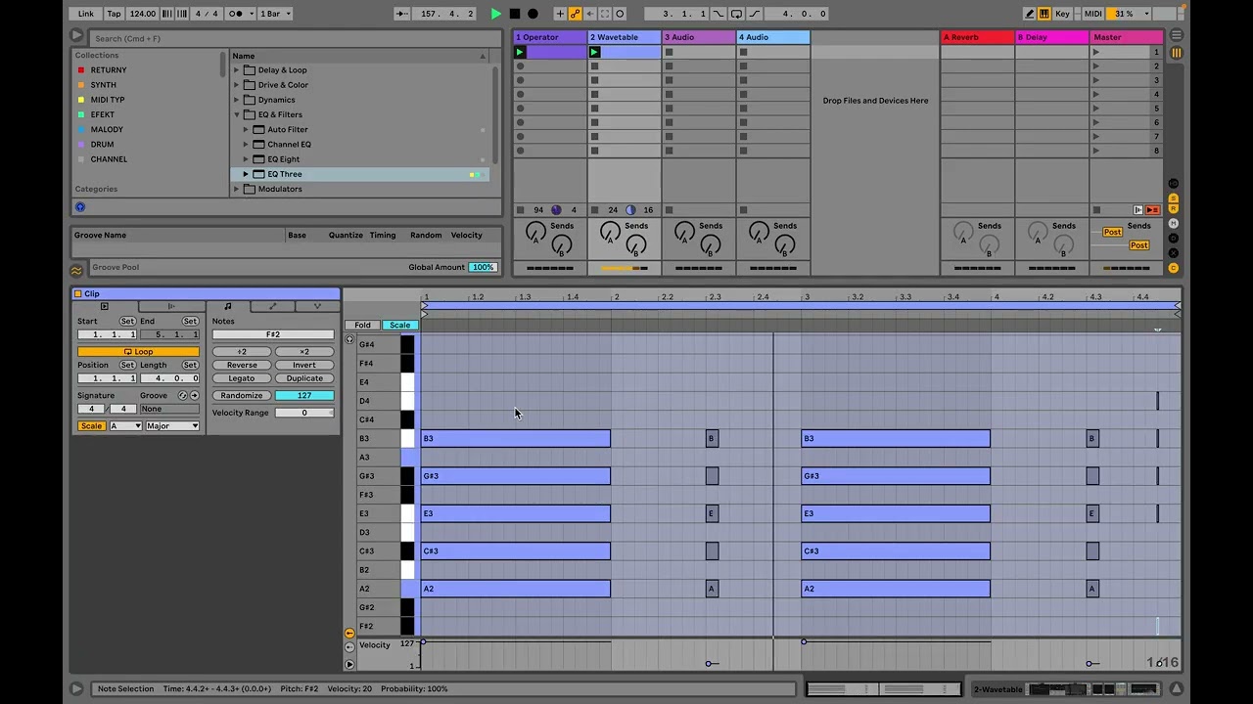Click the browser search field
Image resolution: width=1253 pixels, height=704 pixels.
294,38
